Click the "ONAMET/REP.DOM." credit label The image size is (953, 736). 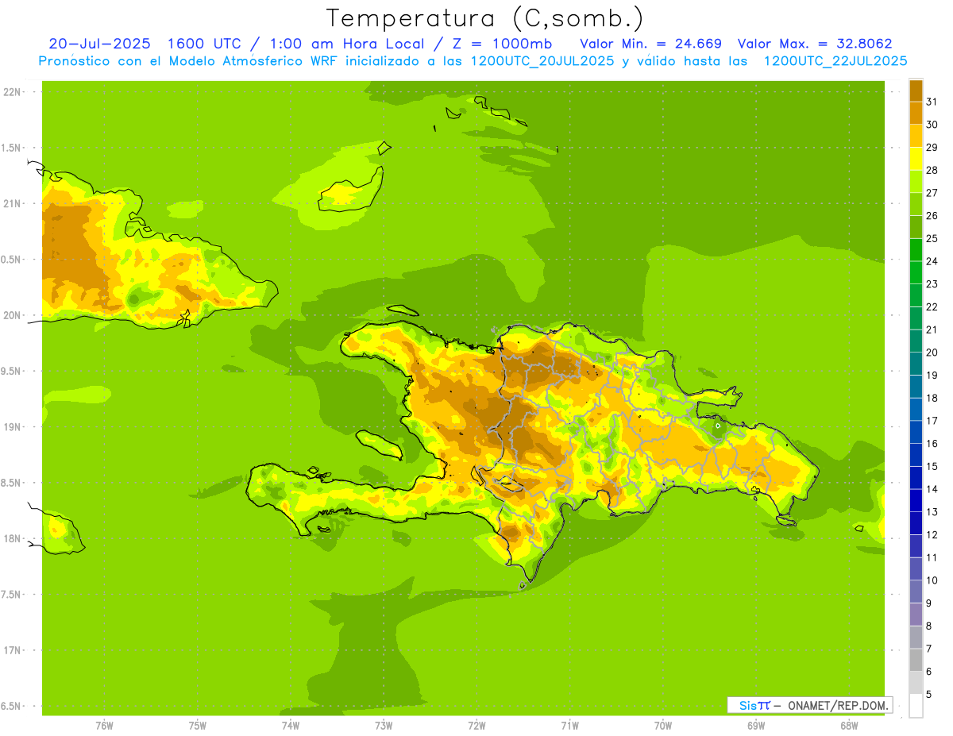pyautogui.click(x=837, y=705)
